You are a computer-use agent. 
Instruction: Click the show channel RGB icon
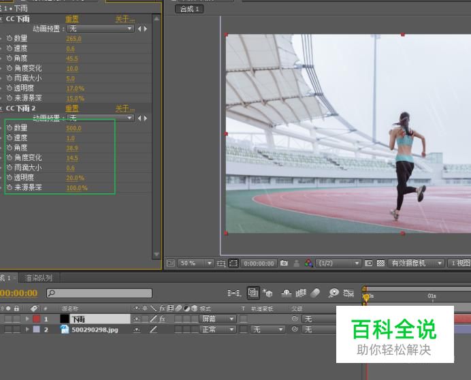308,264
